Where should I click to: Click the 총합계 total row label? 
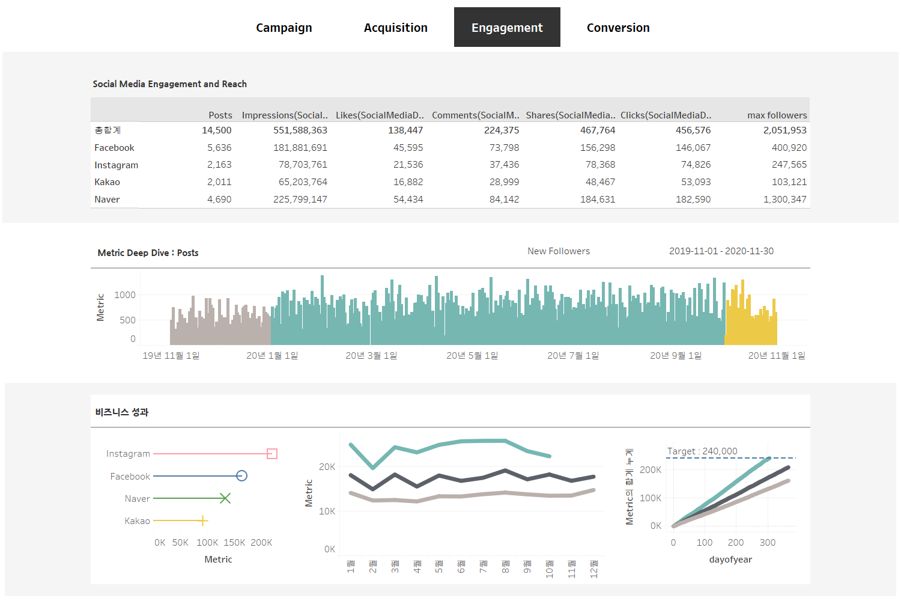point(108,130)
